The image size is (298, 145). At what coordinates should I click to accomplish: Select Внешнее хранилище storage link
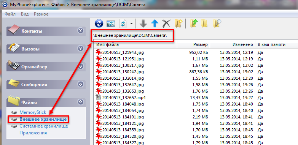(43, 119)
